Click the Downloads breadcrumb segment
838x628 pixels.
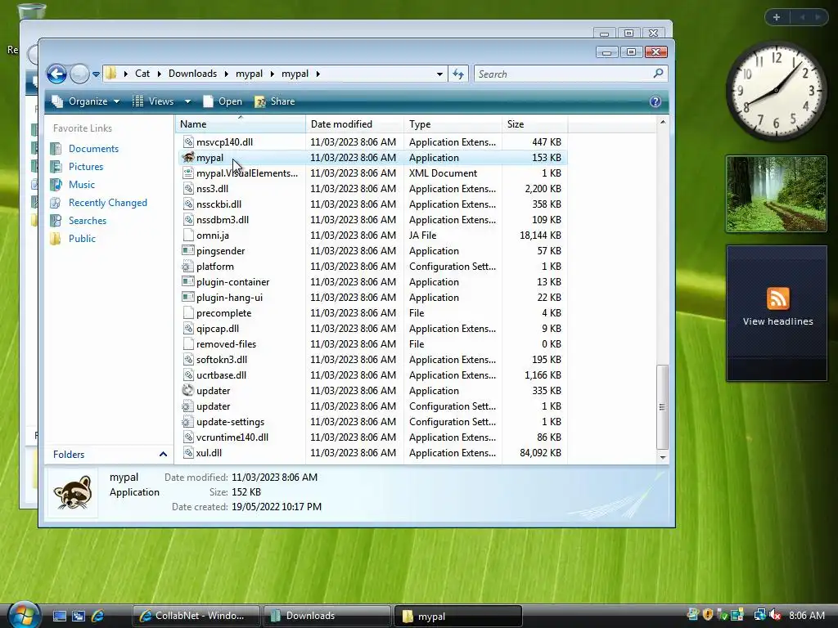point(193,74)
